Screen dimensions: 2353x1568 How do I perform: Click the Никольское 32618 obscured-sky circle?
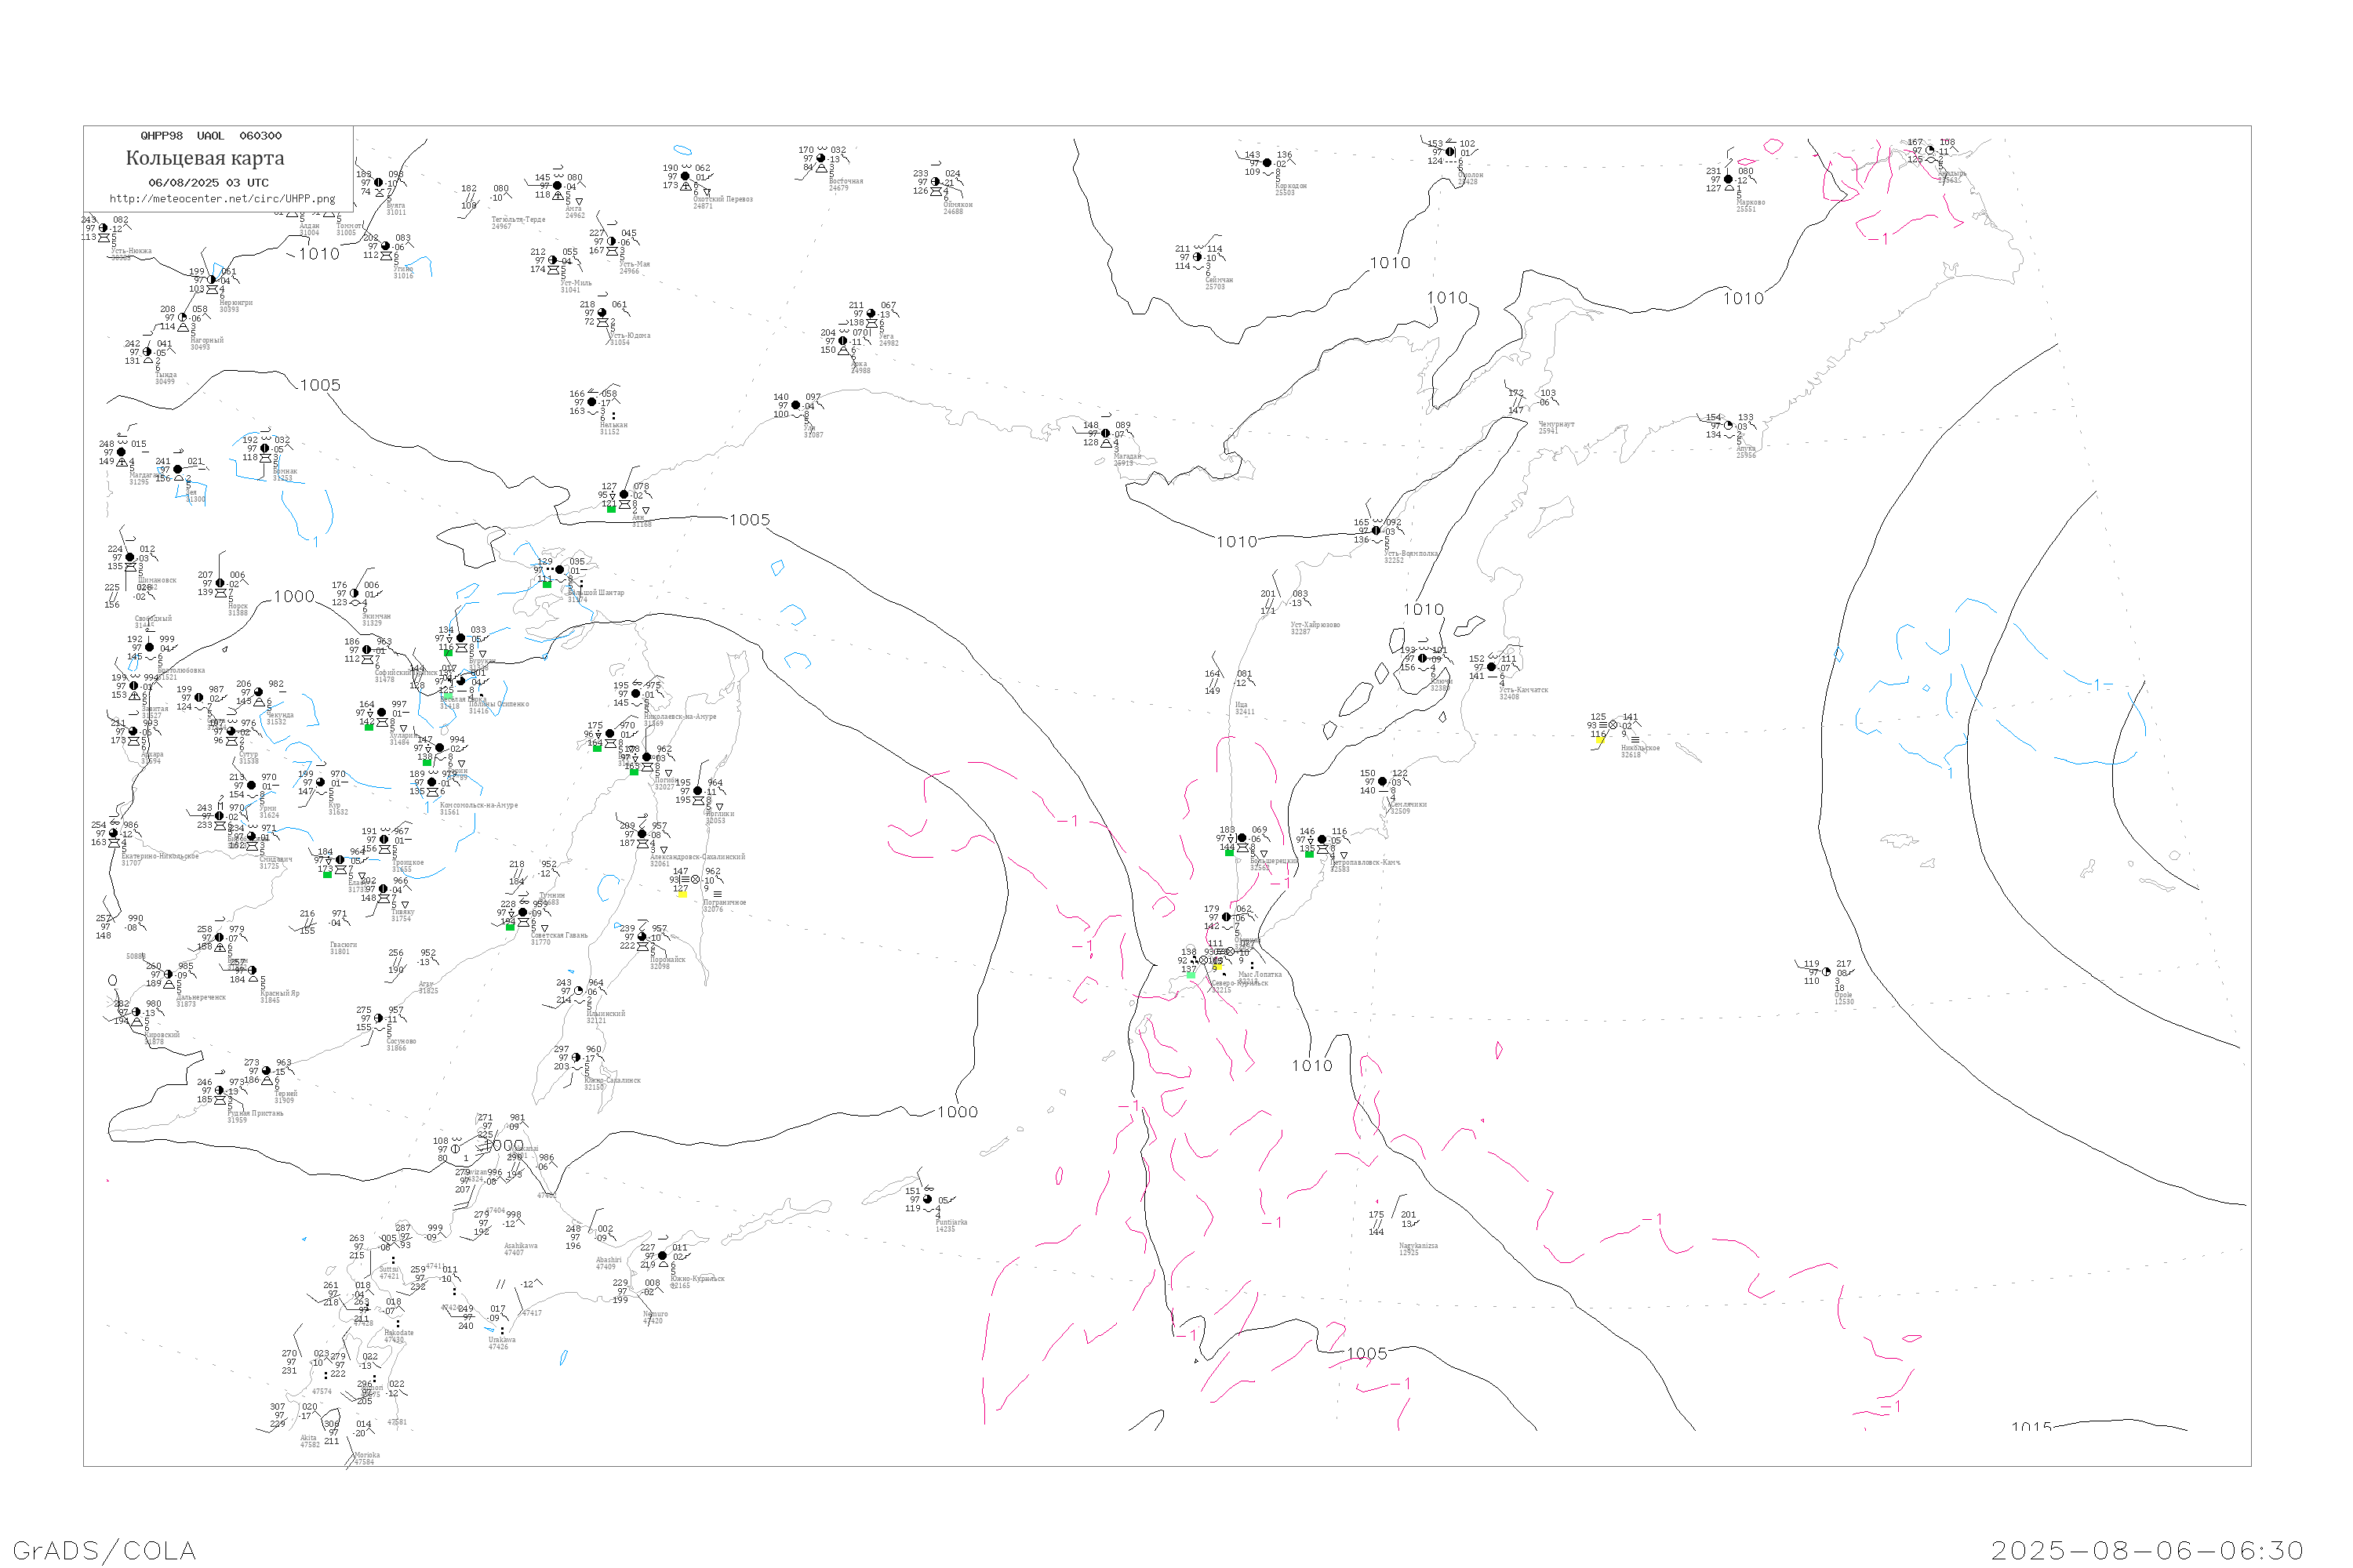1613,725
